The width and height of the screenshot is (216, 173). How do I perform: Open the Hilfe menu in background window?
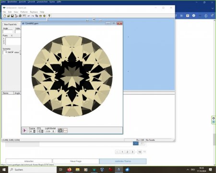pyautogui.click(x=59, y=2)
